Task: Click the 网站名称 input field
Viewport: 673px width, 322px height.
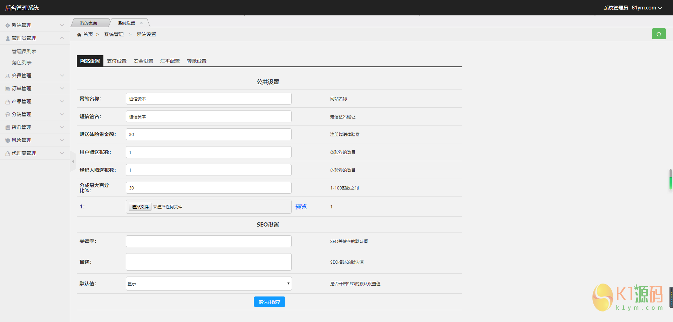Action: (209, 99)
